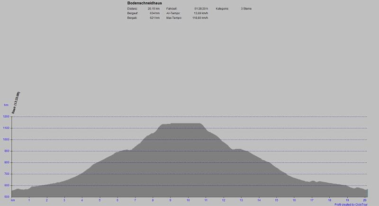The image size is (379, 206).
Task: Click the 1200 elevation axis label
Action: tap(6, 116)
